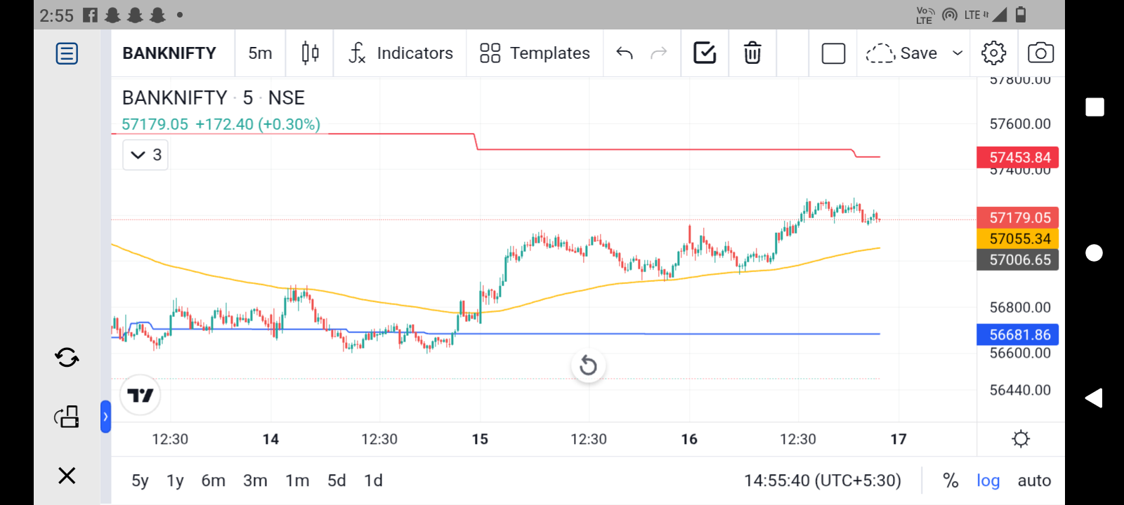Click date label 14 on time axis
The height and width of the screenshot is (505, 1124).
click(270, 439)
